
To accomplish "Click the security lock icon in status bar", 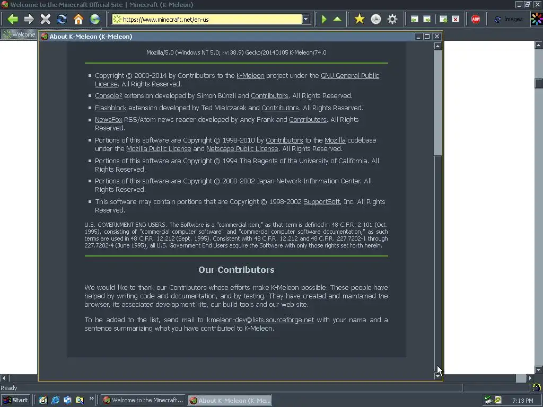I will 537,387.
